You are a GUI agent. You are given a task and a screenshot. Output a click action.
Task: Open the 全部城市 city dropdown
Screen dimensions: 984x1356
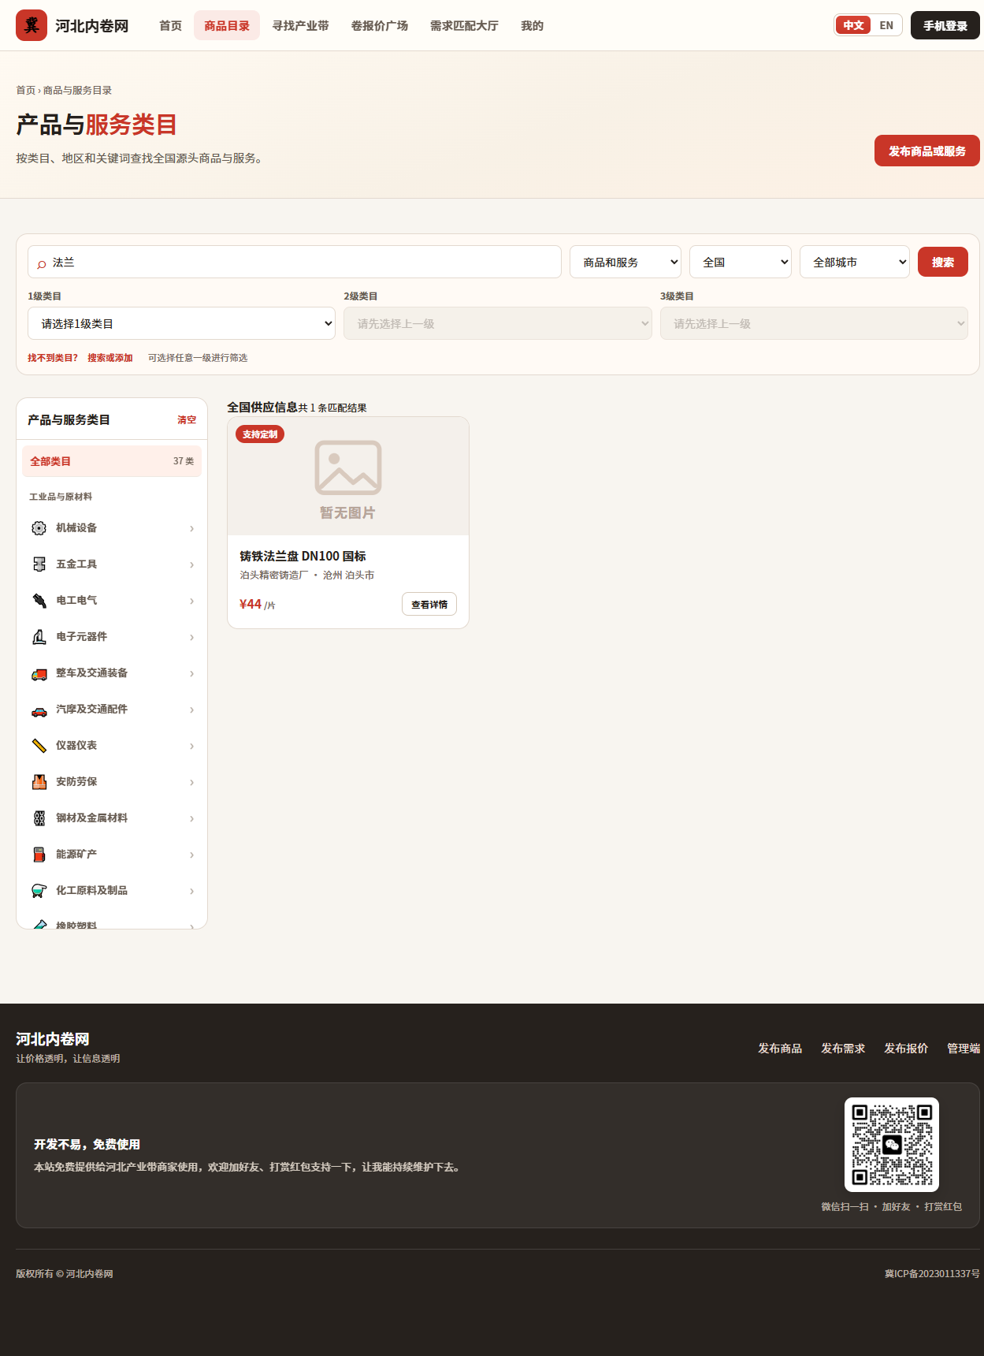pos(855,262)
